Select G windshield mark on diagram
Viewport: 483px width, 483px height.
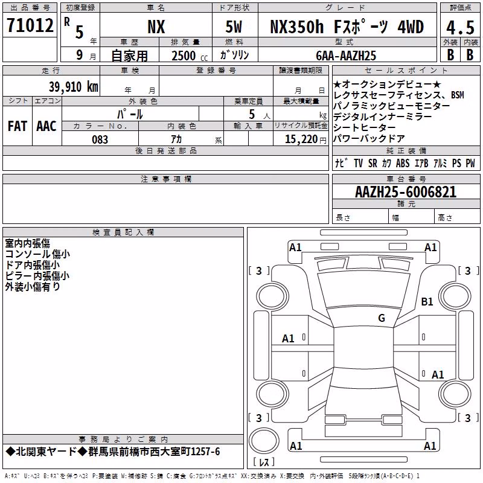tap(382, 318)
